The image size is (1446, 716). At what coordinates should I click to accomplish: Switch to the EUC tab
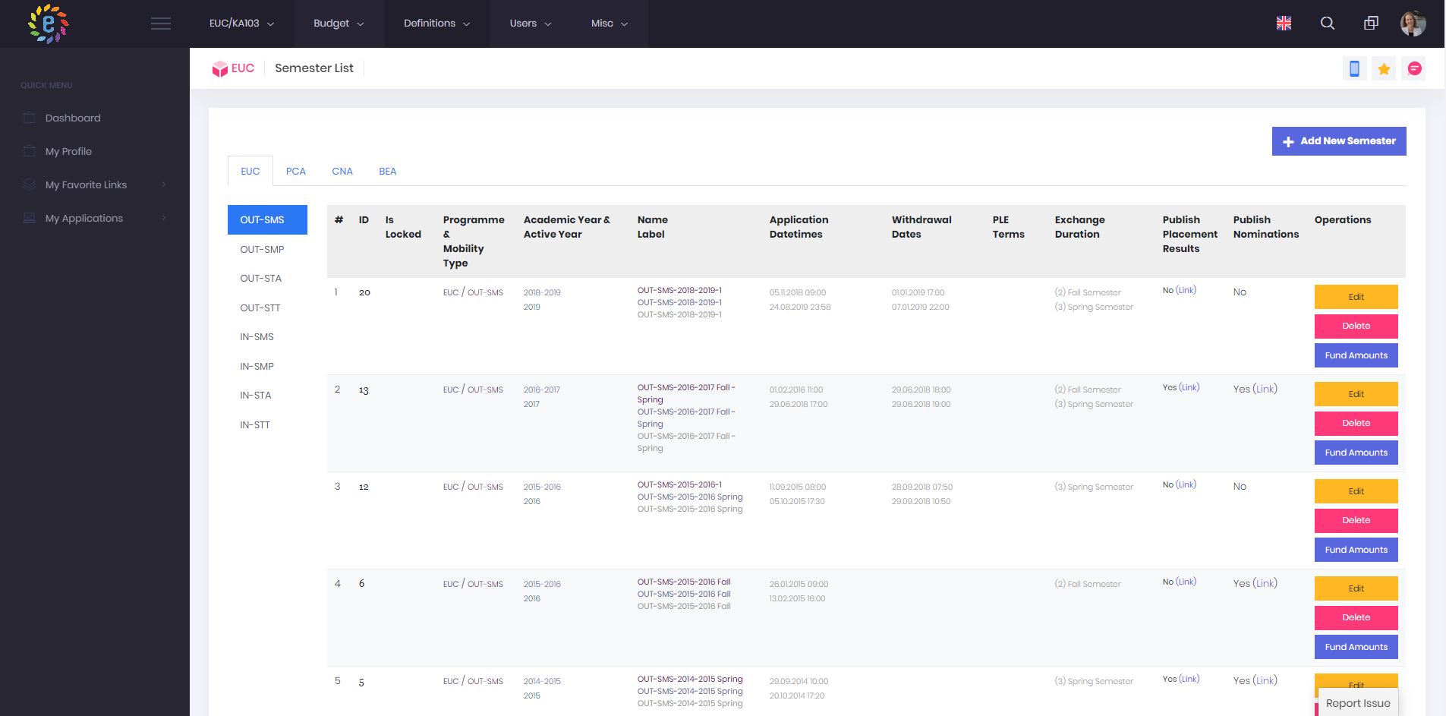[x=250, y=171]
